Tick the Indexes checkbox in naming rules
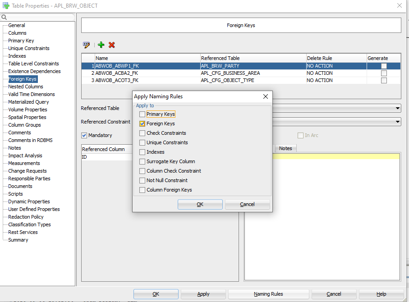 142,152
